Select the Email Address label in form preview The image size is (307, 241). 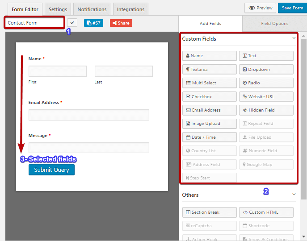(x=44, y=103)
